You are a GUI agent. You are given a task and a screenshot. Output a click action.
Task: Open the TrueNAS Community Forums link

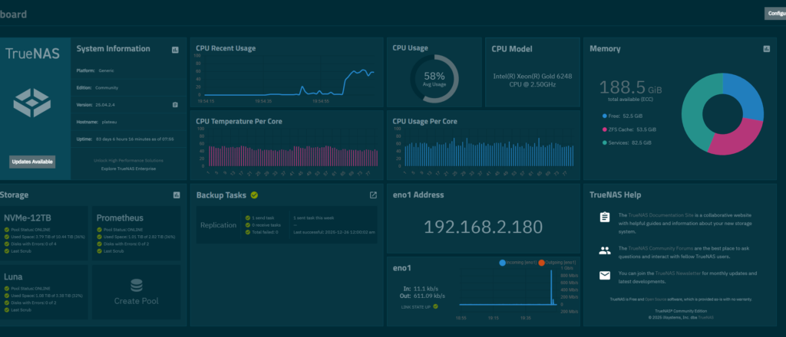[662, 247]
